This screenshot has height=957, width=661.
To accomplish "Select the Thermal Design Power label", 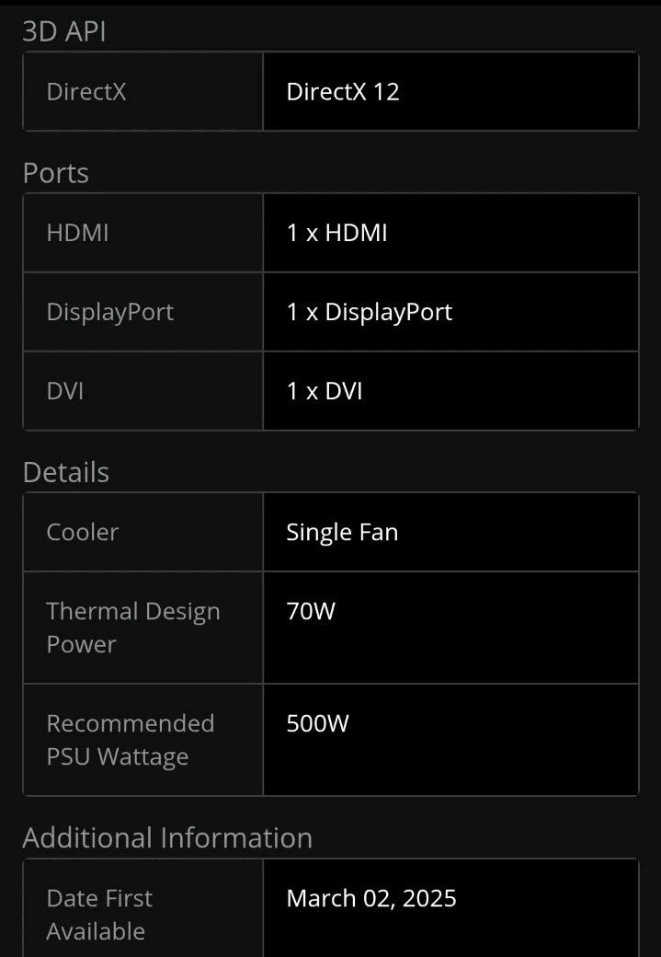I will (x=133, y=628).
